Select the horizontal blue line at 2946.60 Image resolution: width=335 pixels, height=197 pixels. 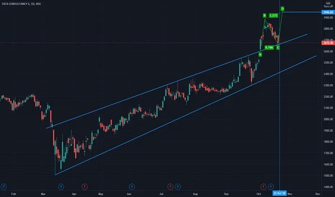302,12
